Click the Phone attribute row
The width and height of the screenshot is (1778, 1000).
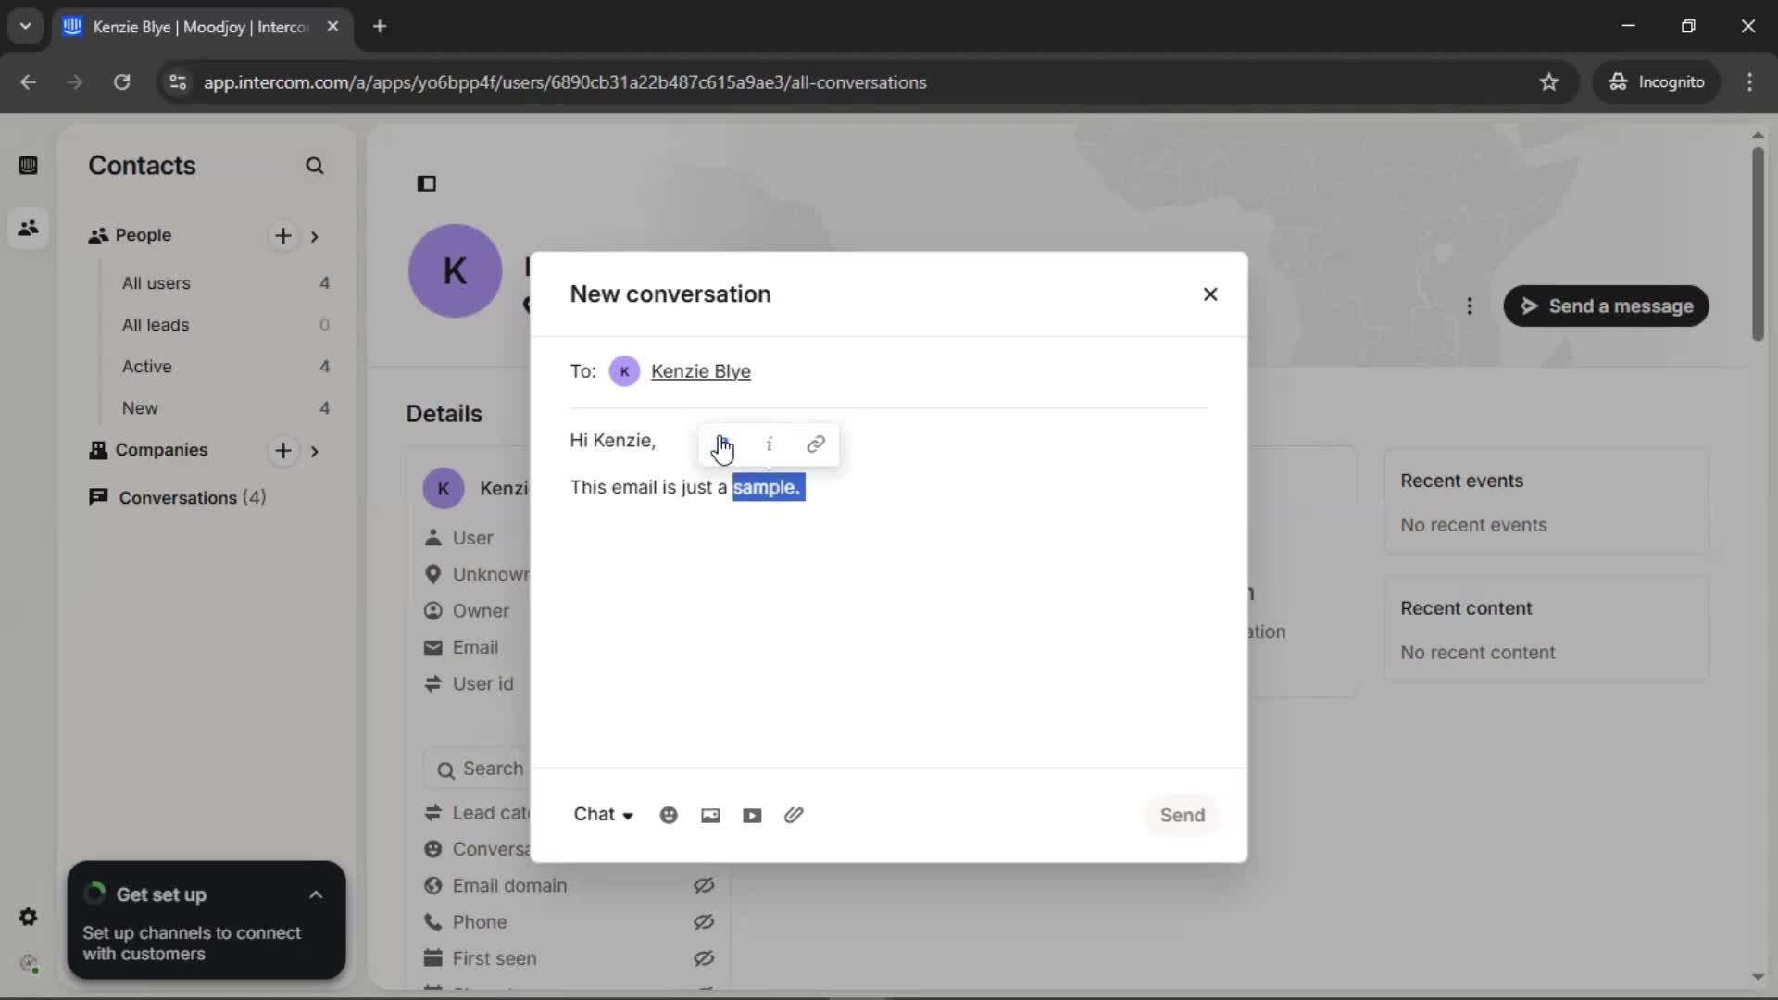coord(569,922)
